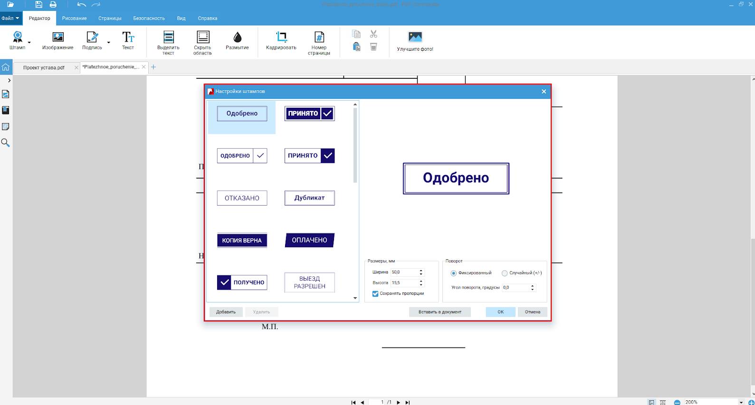This screenshot has width=755, height=405.
Task: Click the save diskette icon
Action: (39, 5)
